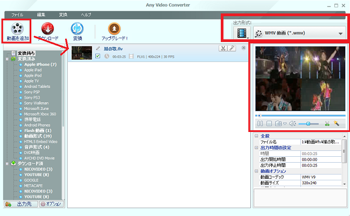Click the 出力先 output folder button

[20, 204]
